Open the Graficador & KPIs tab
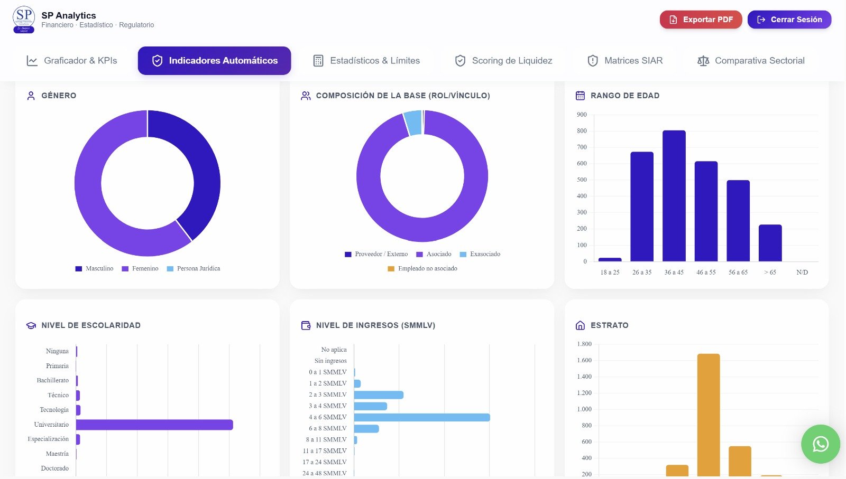 tap(72, 61)
